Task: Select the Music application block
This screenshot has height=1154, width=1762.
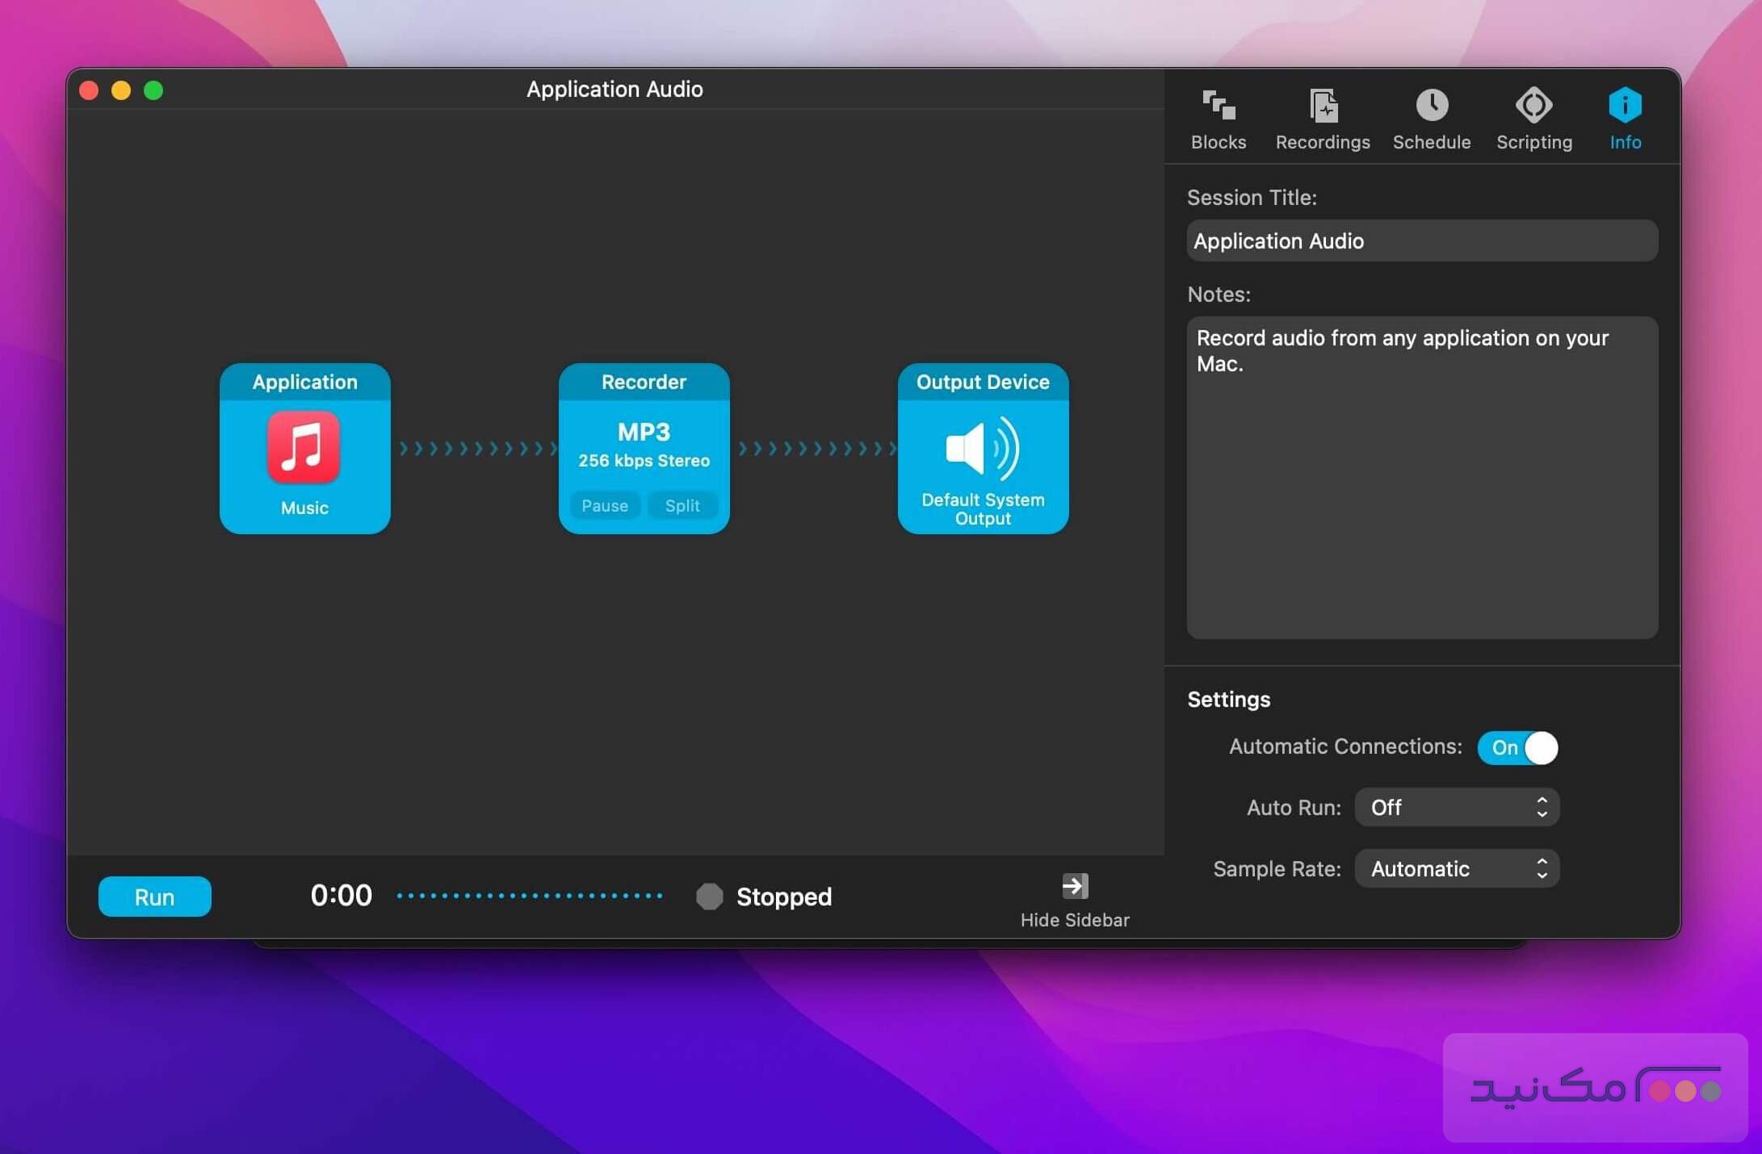Action: [304, 449]
